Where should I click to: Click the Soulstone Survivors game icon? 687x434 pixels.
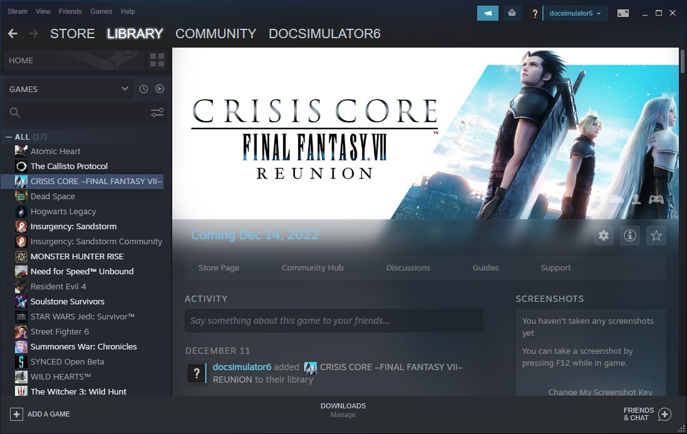click(x=21, y=301)
